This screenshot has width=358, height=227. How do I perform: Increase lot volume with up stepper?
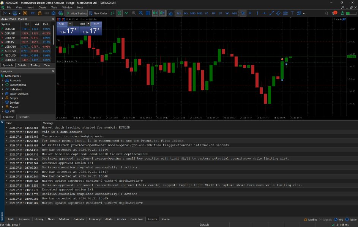click(x=88, y=24)
